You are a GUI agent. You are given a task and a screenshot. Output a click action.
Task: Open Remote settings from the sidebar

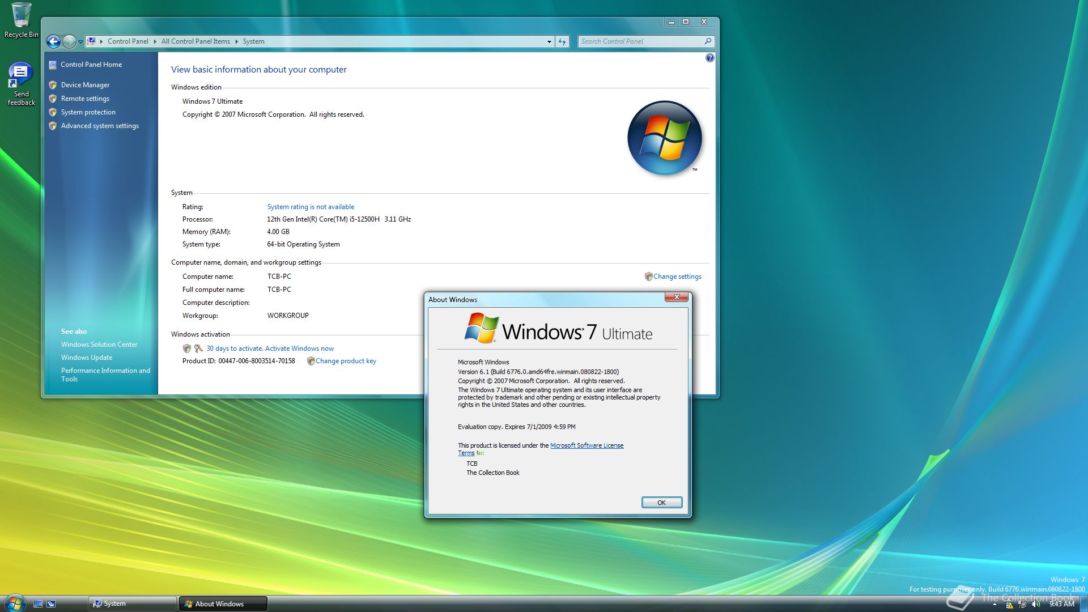85,99
